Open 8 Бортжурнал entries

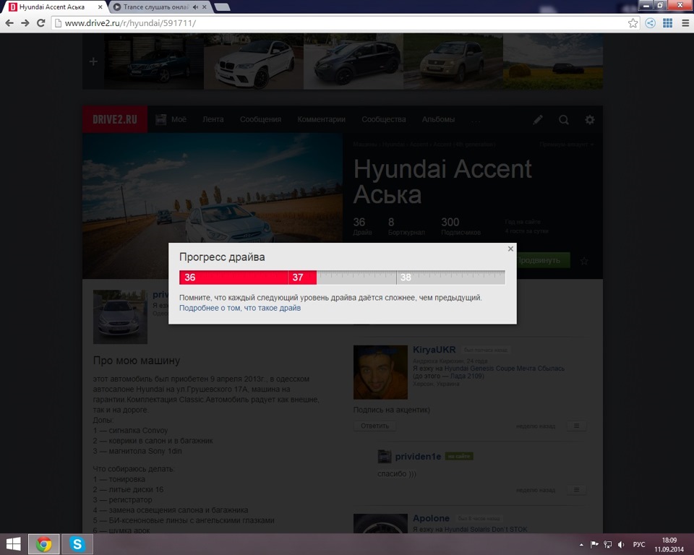(406, 225)
